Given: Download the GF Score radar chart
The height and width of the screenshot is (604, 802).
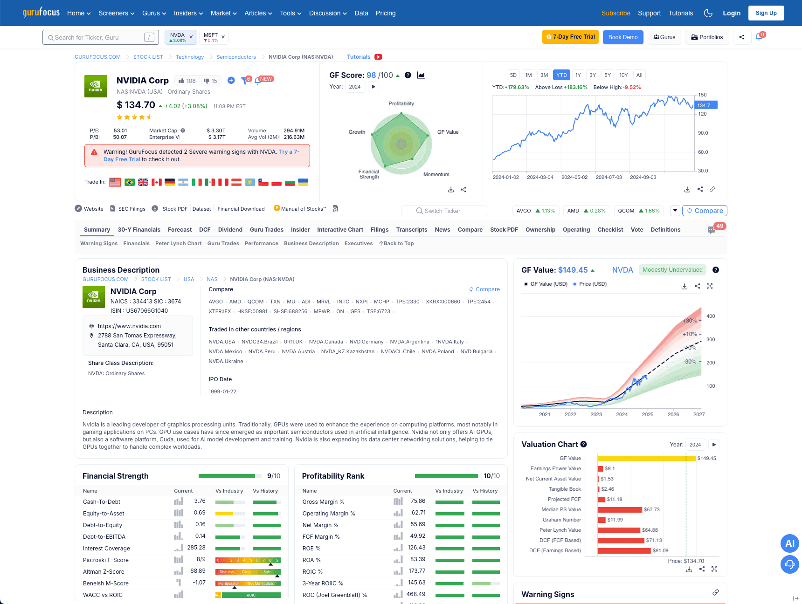Looking at the screenshot, I should 451,190.
